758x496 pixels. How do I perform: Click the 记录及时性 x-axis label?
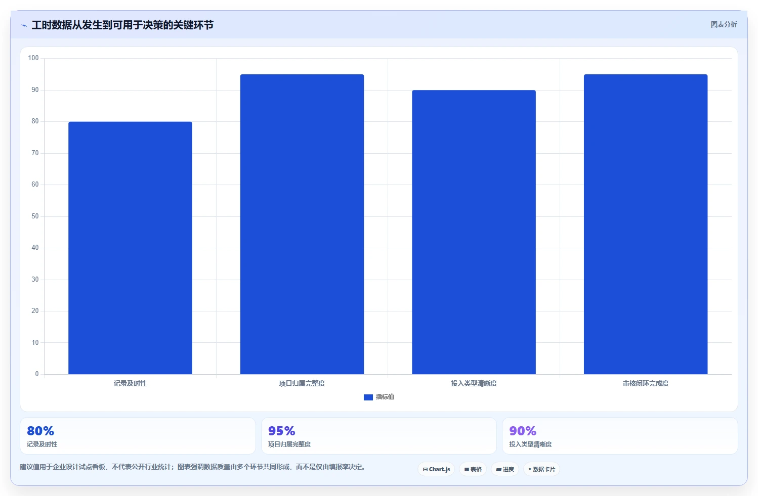click(130, 383)
